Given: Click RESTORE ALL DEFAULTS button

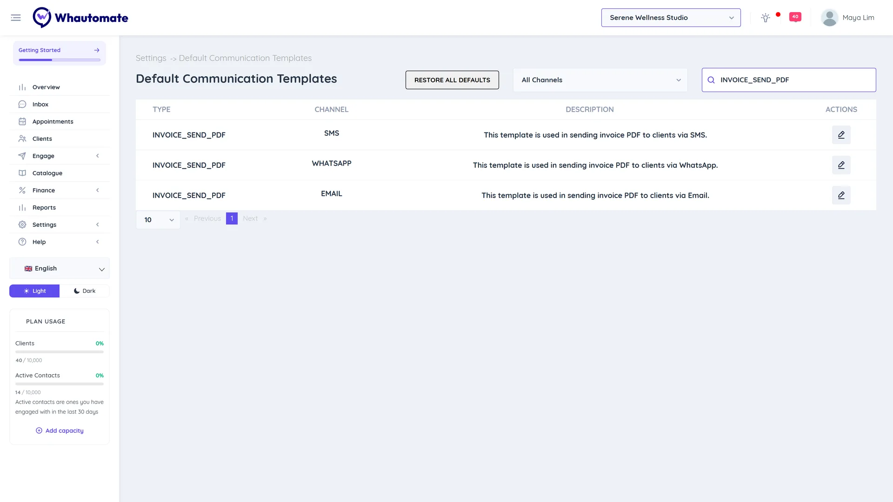Looking at the screenshot, I should (452, 80).
